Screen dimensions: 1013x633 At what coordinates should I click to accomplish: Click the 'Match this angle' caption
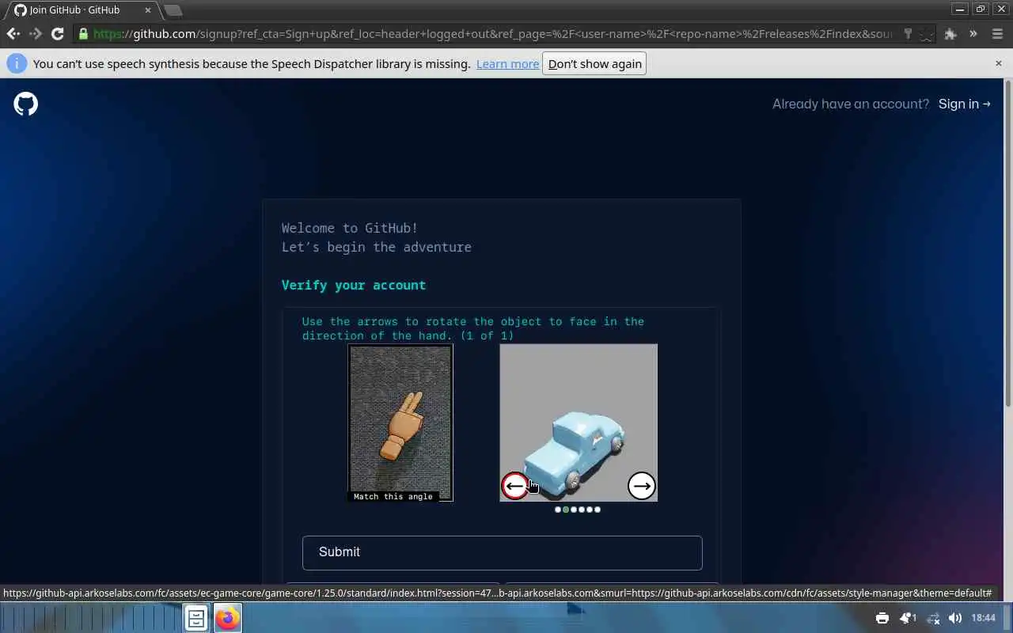tap(393, 497)
